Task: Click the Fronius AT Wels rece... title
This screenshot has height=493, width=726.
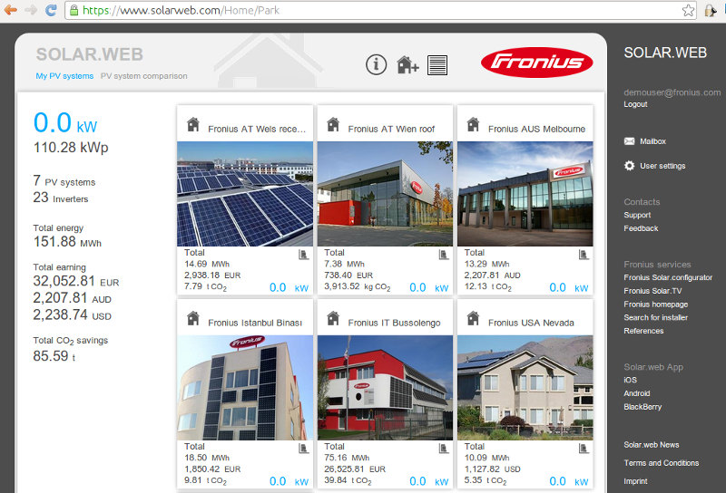Action: [257, 129]
